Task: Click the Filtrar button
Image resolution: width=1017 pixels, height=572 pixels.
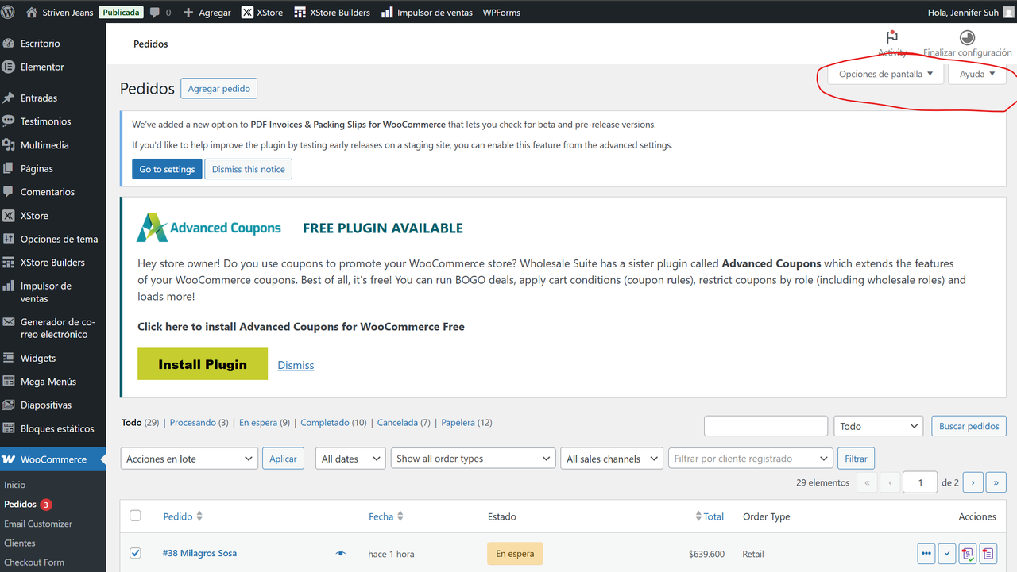Action: point(856,459)
